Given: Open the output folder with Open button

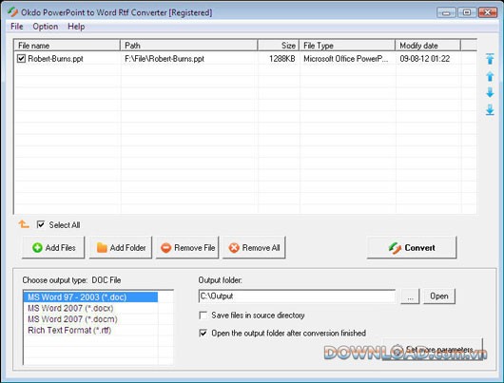Looking at the screenshot, I should [439, 297].
